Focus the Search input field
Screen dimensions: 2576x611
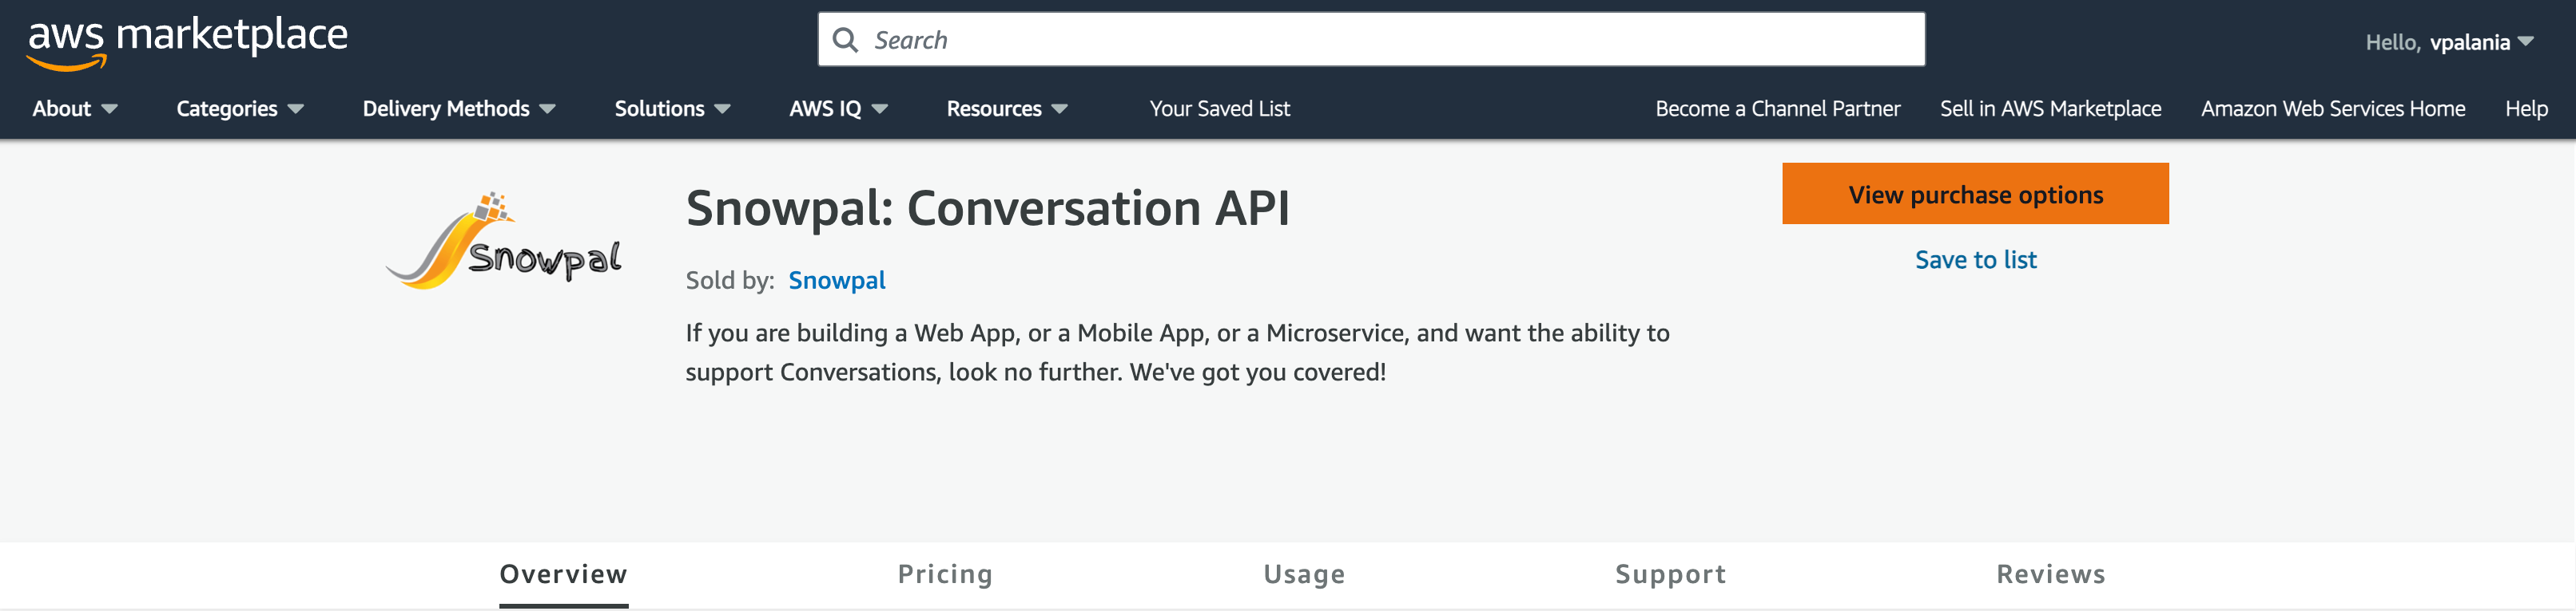point(1371,40)
